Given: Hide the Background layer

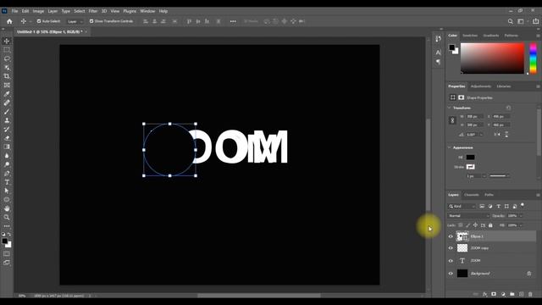Looking at the screenshot, I should [451, 274].
